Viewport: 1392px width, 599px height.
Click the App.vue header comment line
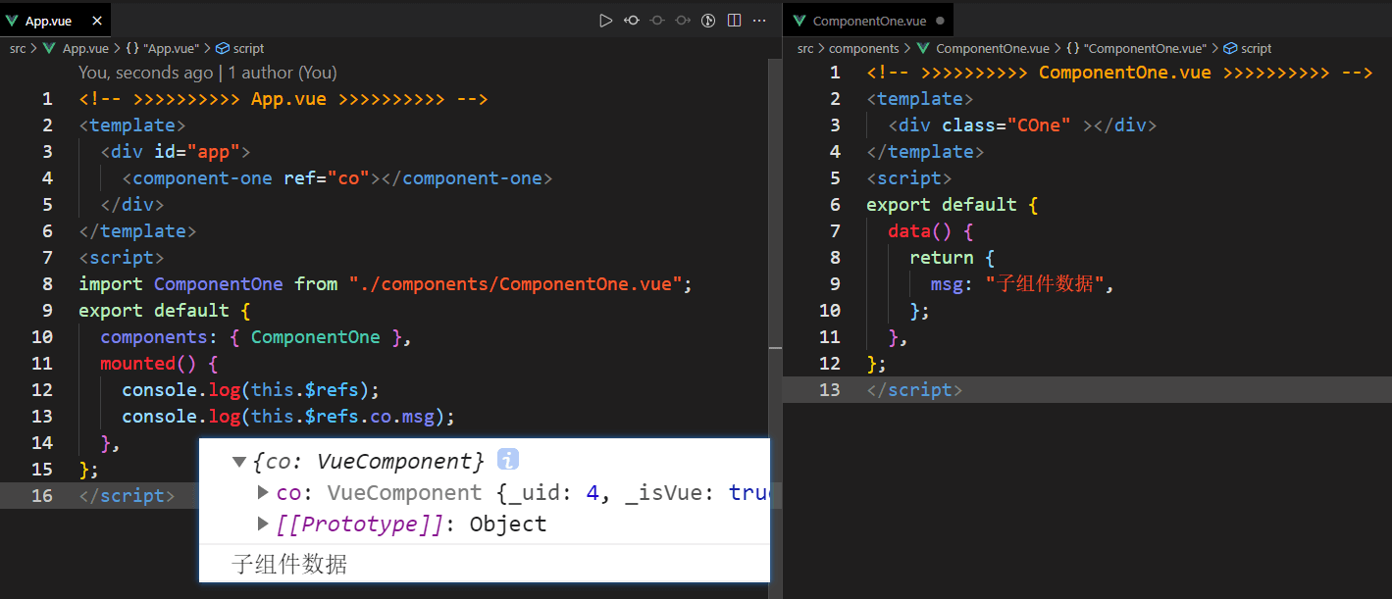[x=284, y=98]
